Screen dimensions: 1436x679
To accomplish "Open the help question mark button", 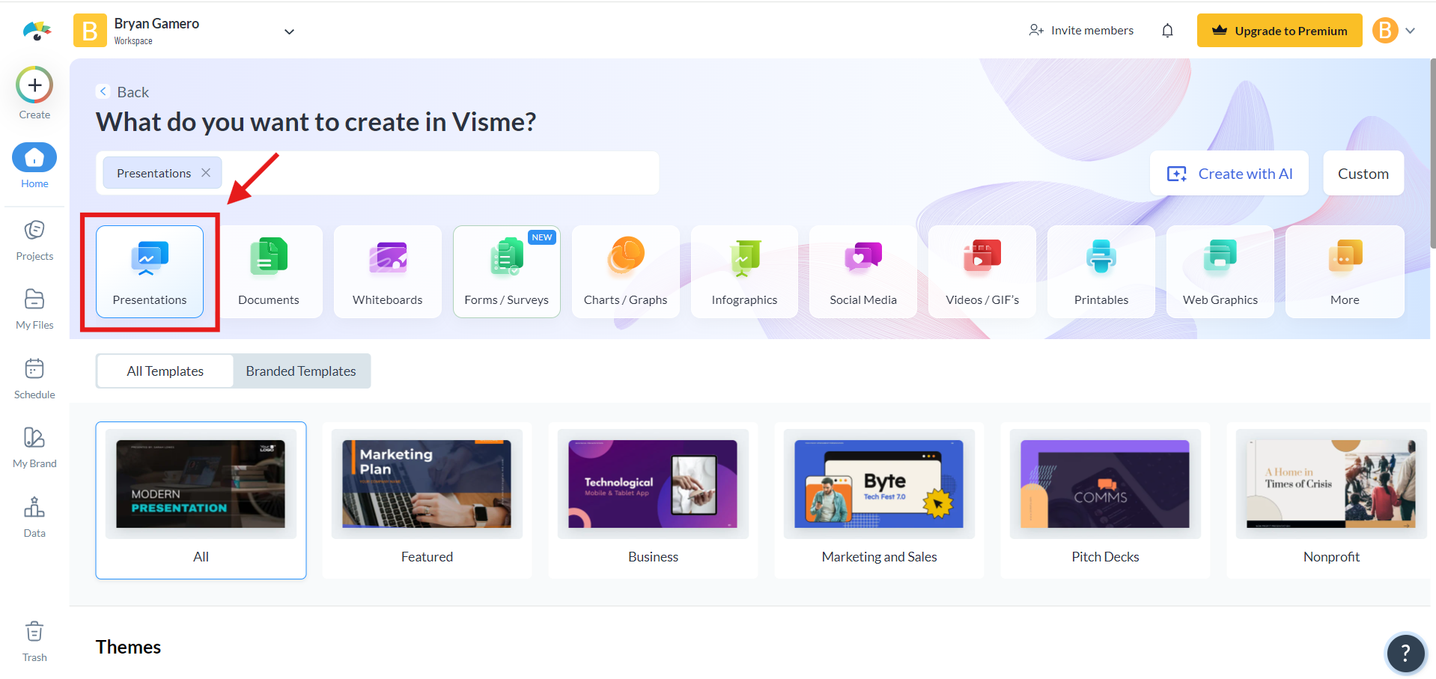I will point(1405,654).
